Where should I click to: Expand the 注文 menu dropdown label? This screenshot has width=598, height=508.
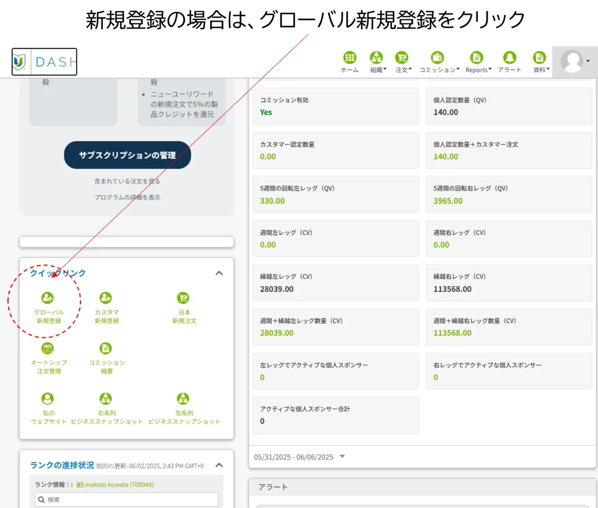404,70
